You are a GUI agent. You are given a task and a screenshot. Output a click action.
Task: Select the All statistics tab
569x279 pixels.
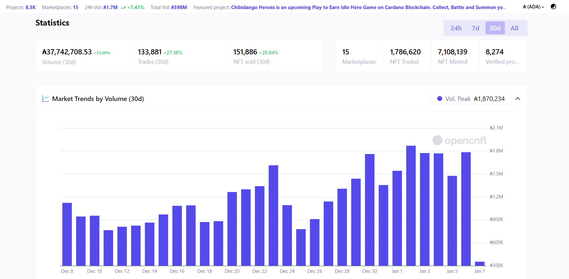(514, 28)
